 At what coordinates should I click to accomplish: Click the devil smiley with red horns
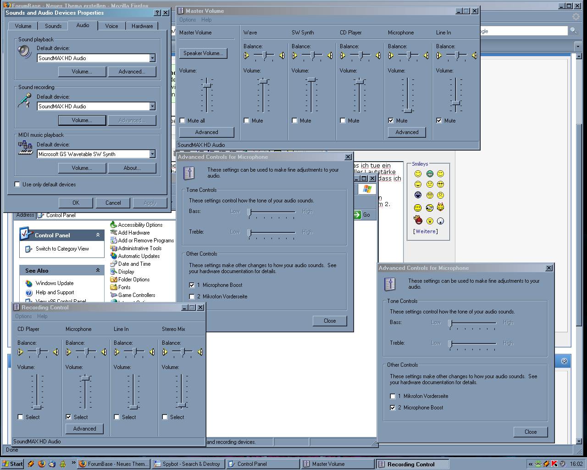(440, 207)
